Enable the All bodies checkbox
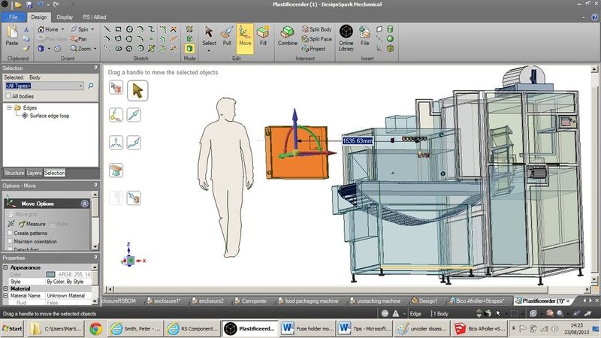This screenshot has width=601, height=338. 8,96
